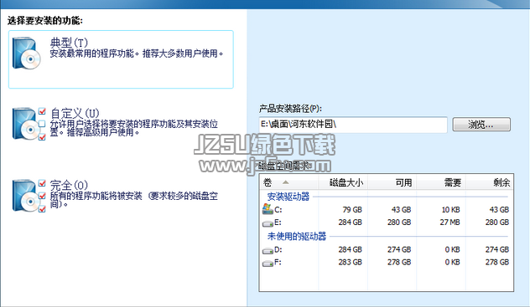Sort by the 可用 column header
Viewport: 530px width, 307px height.
point(392,182)
